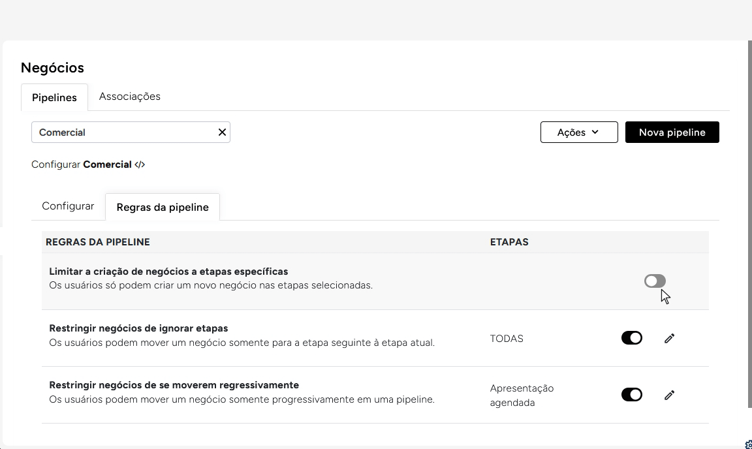Click the REGRAS DA PIPELINE column header
Image resolution: width=752 pixels, height=449 pixels.
pyautogui.click(x=98, y=242)
